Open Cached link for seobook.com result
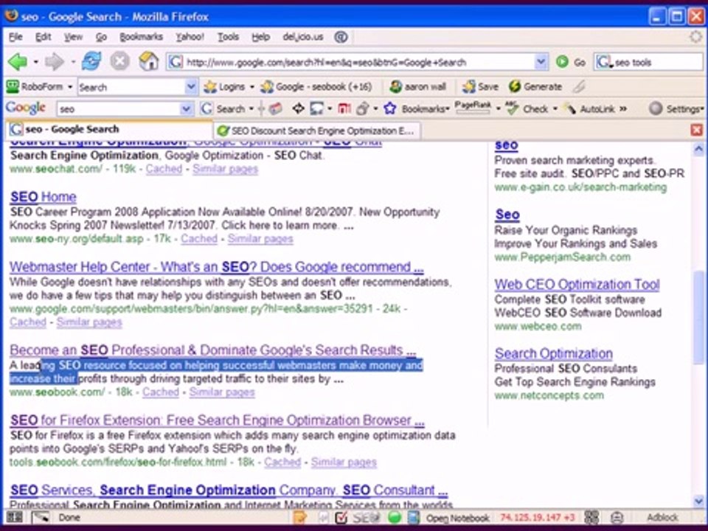The image size is (708, 531). click(161, 392)
